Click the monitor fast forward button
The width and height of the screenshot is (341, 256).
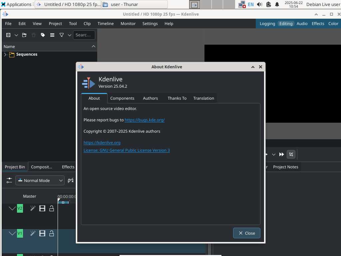[x=282, y=154]
